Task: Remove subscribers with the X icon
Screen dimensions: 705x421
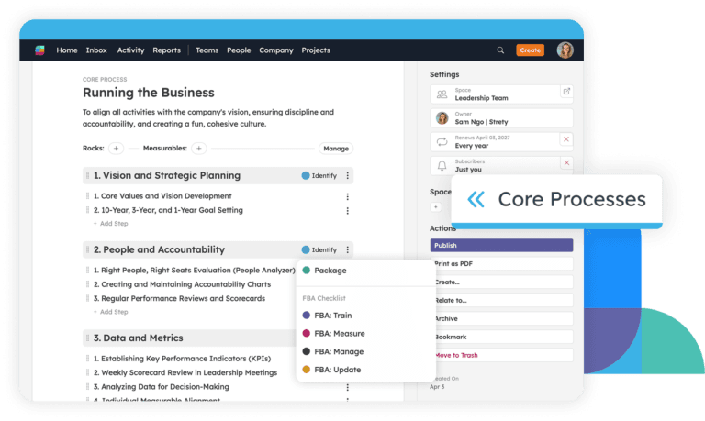Action: tap(565, 163)
